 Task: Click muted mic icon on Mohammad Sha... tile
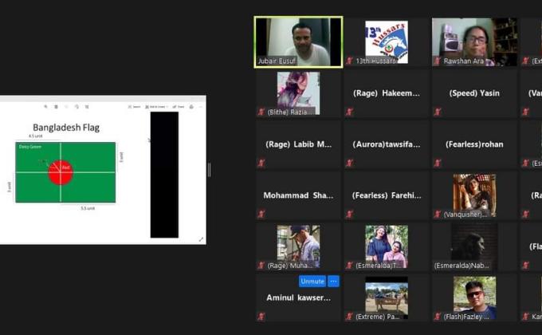(261, 214)
